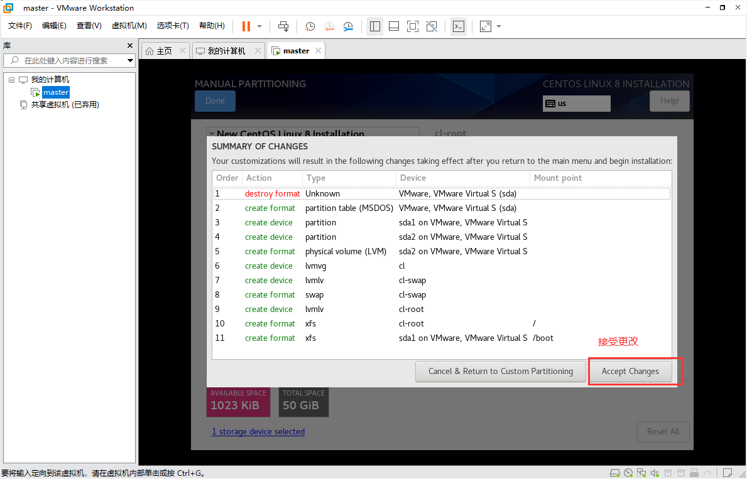747x479 pixels.
Task: Click the sound card status icon
Action: click(x=655, y=473)
